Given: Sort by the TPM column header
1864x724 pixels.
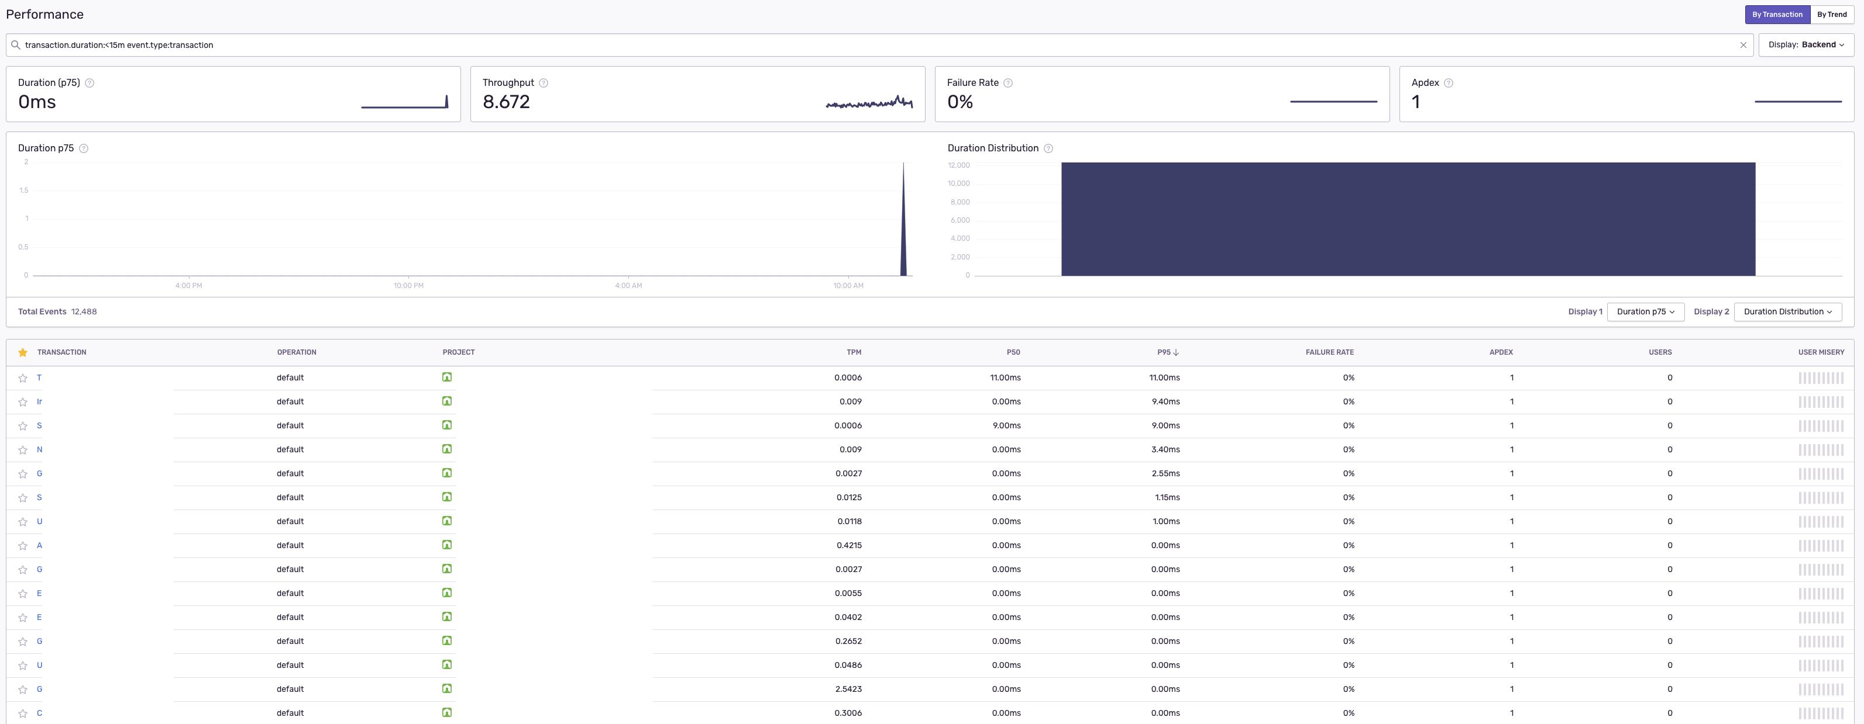Looking at the screenshot, I should click(854, 352).
